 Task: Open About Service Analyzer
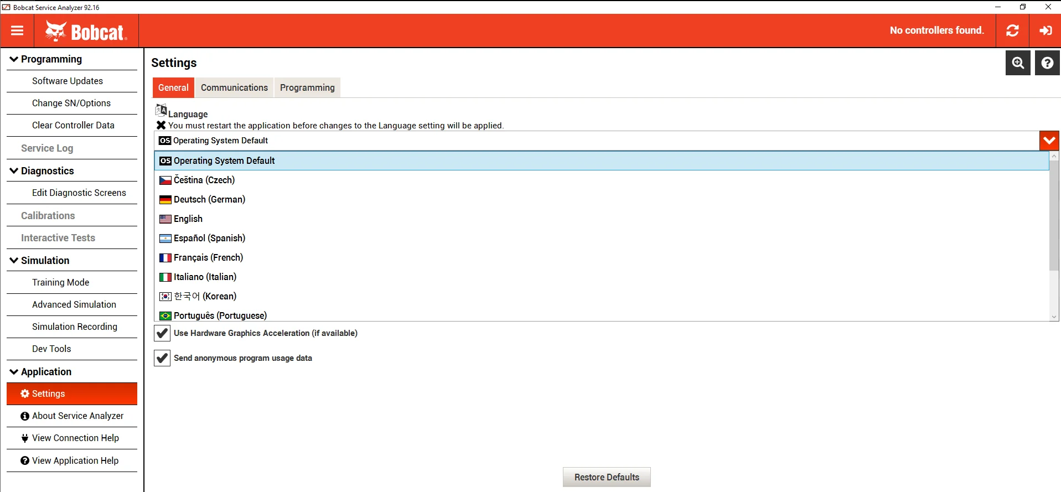[x=72, y=416]
